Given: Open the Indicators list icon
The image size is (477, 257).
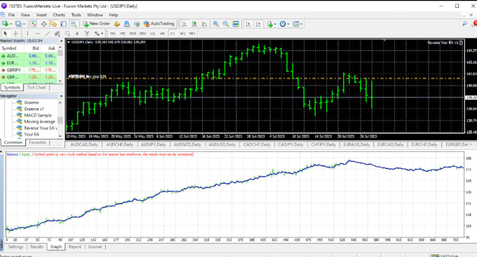Looking at the screenshot, I should (x=270, y=24).
